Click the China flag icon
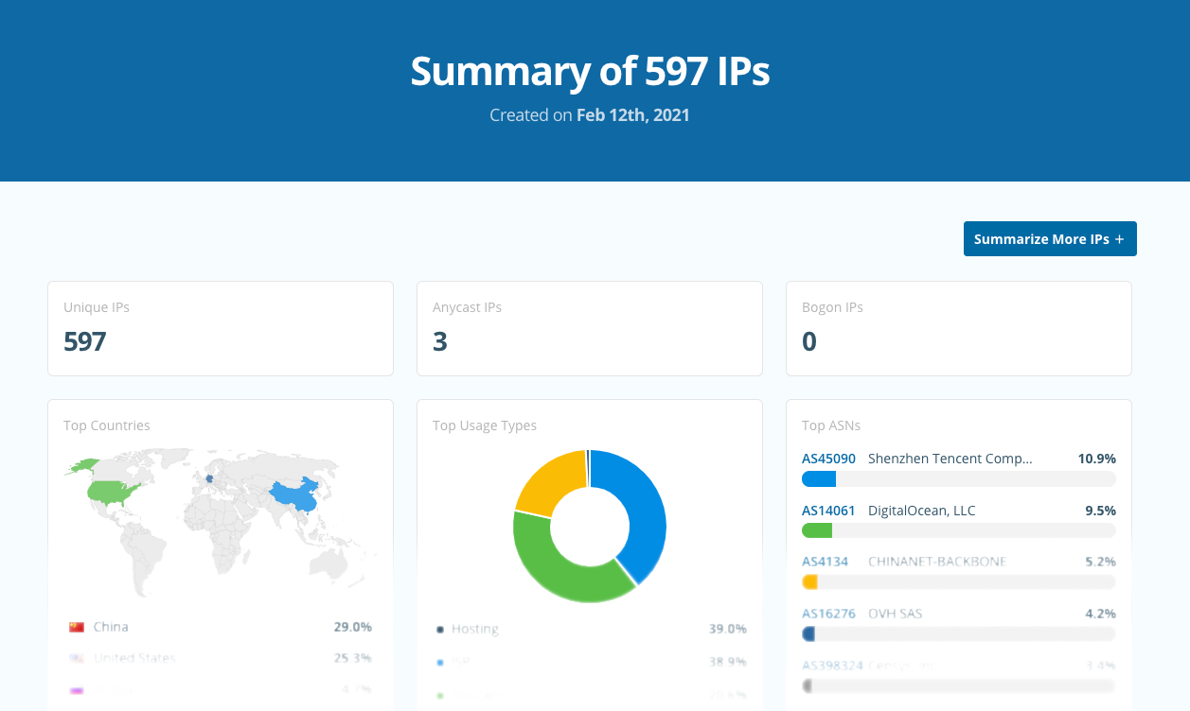 pyautogui.click(x=77, y=627)
